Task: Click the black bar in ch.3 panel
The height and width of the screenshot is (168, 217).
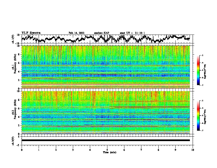Action: coord(106,140)
